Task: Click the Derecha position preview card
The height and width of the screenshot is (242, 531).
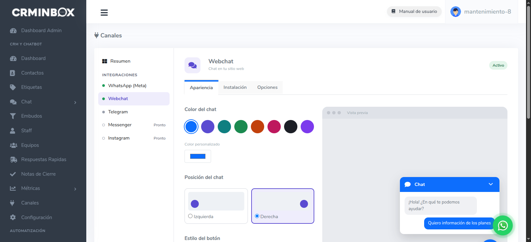Action: coord(283,206)
